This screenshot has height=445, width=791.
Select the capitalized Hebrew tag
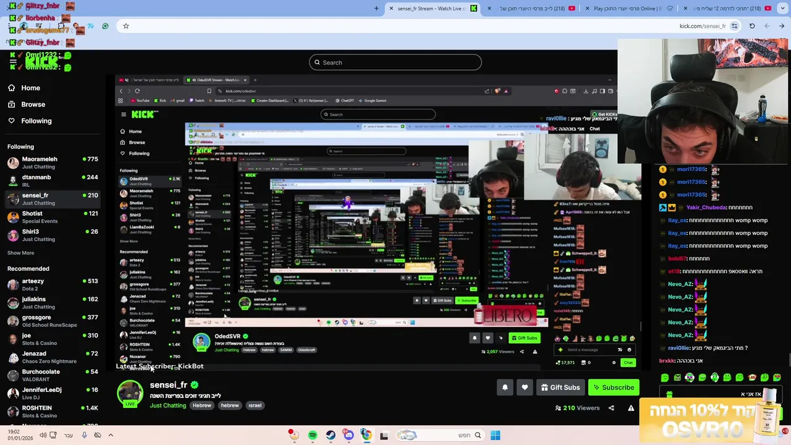click(202, 405)
